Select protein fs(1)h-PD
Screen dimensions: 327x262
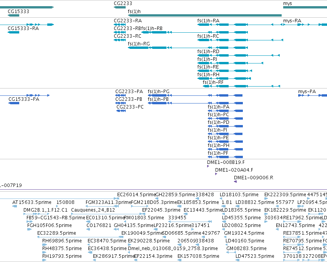[218, 122]
